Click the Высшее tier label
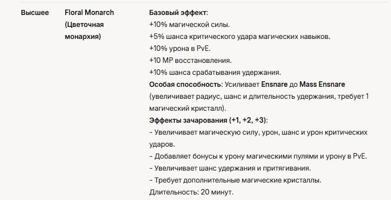Viewport: 391px width, 200px height. [x=35, y=12]
